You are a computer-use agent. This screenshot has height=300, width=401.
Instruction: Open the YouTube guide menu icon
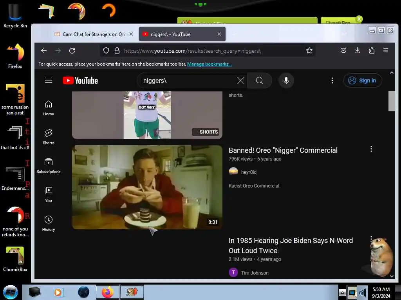click(x=49, y=80)
